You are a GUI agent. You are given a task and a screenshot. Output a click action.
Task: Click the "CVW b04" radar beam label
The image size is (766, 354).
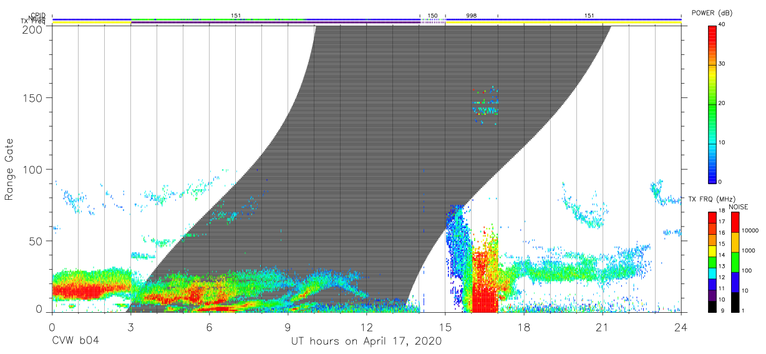[75, 342]
